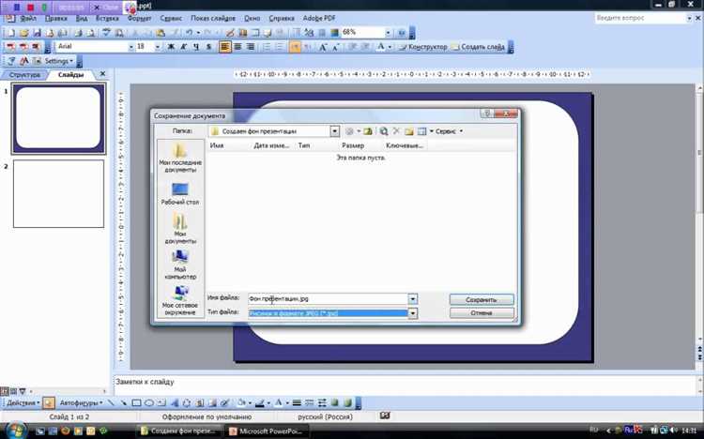
Task: Toggle numbered list button
Action: coord(267,47)
